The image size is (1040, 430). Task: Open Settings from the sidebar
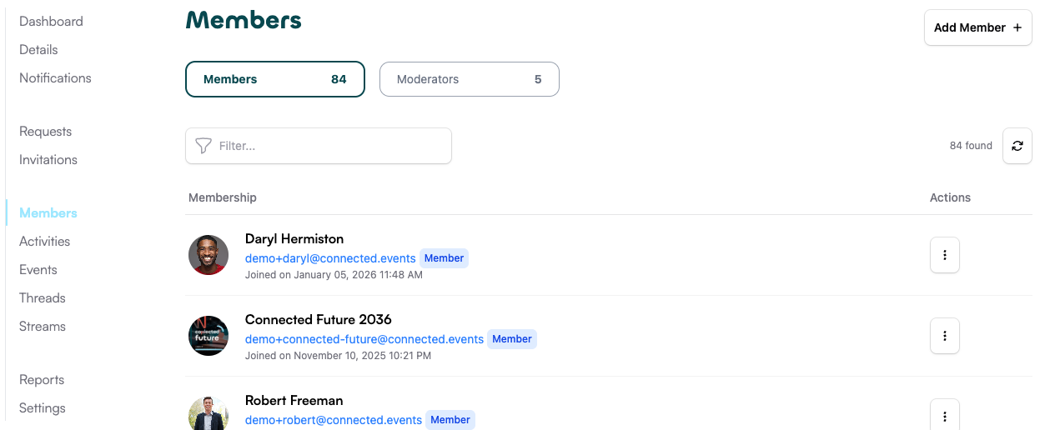tap(43, 408)
